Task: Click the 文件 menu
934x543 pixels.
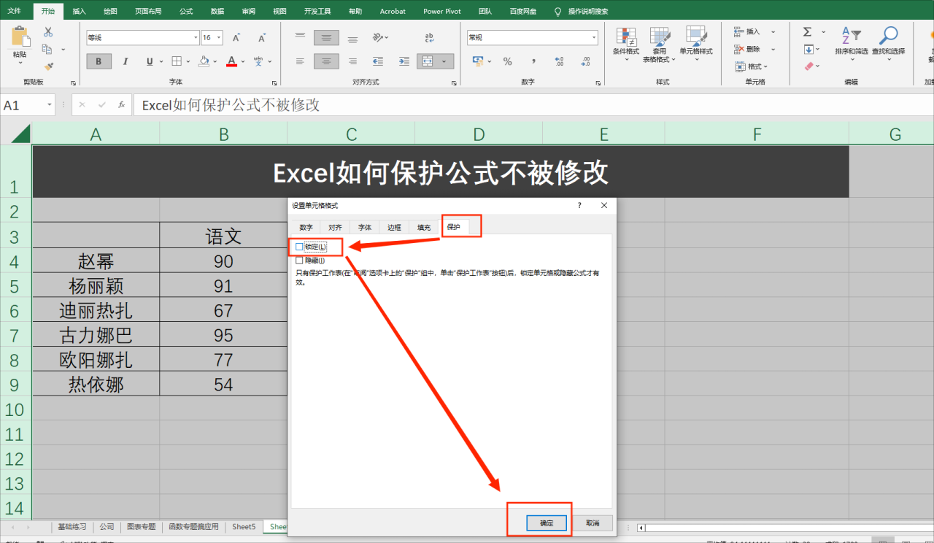Action: (15, 11)
